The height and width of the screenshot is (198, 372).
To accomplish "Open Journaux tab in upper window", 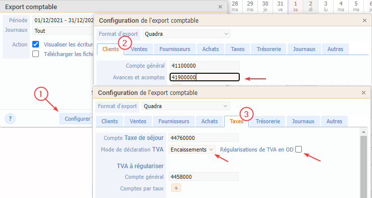I will point(304,49).
